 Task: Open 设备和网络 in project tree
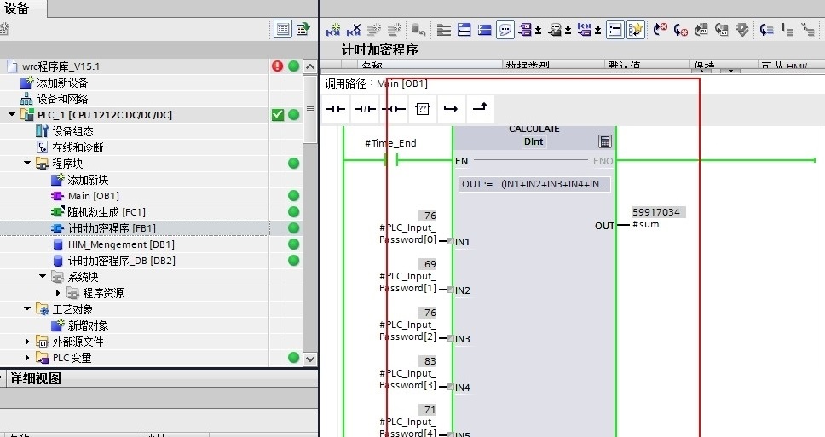click(x=62, y=99)
